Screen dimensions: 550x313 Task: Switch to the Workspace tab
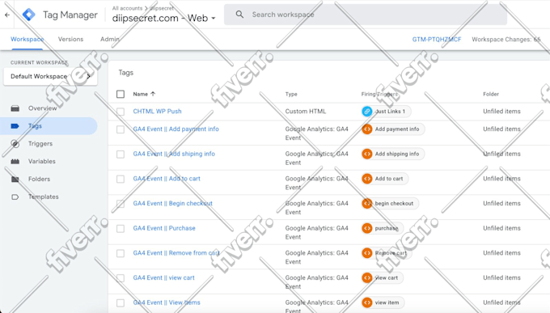click(27, 39)
